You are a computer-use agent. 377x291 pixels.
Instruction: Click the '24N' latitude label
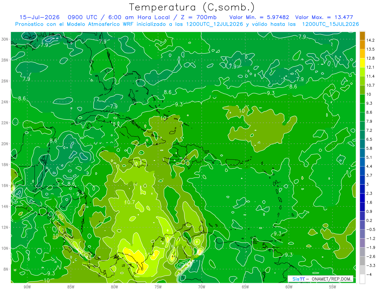(x=5, y=102)
